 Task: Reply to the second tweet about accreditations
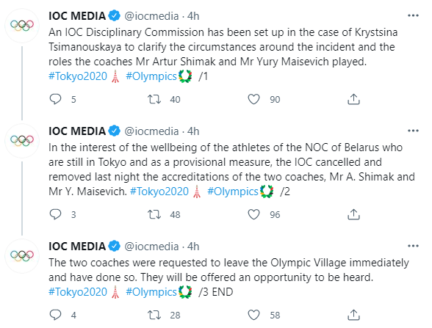coord(55,214)
